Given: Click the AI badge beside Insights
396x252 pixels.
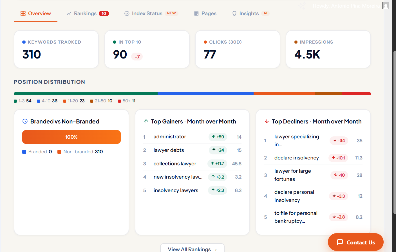Looking at the screenshot, I should [265, 13].
